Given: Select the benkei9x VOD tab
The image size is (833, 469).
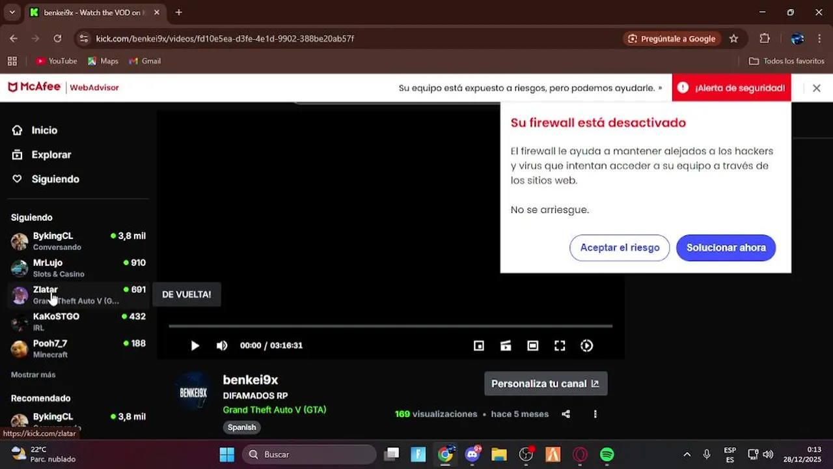Looking at the screenshot, I should pos(93,12).
